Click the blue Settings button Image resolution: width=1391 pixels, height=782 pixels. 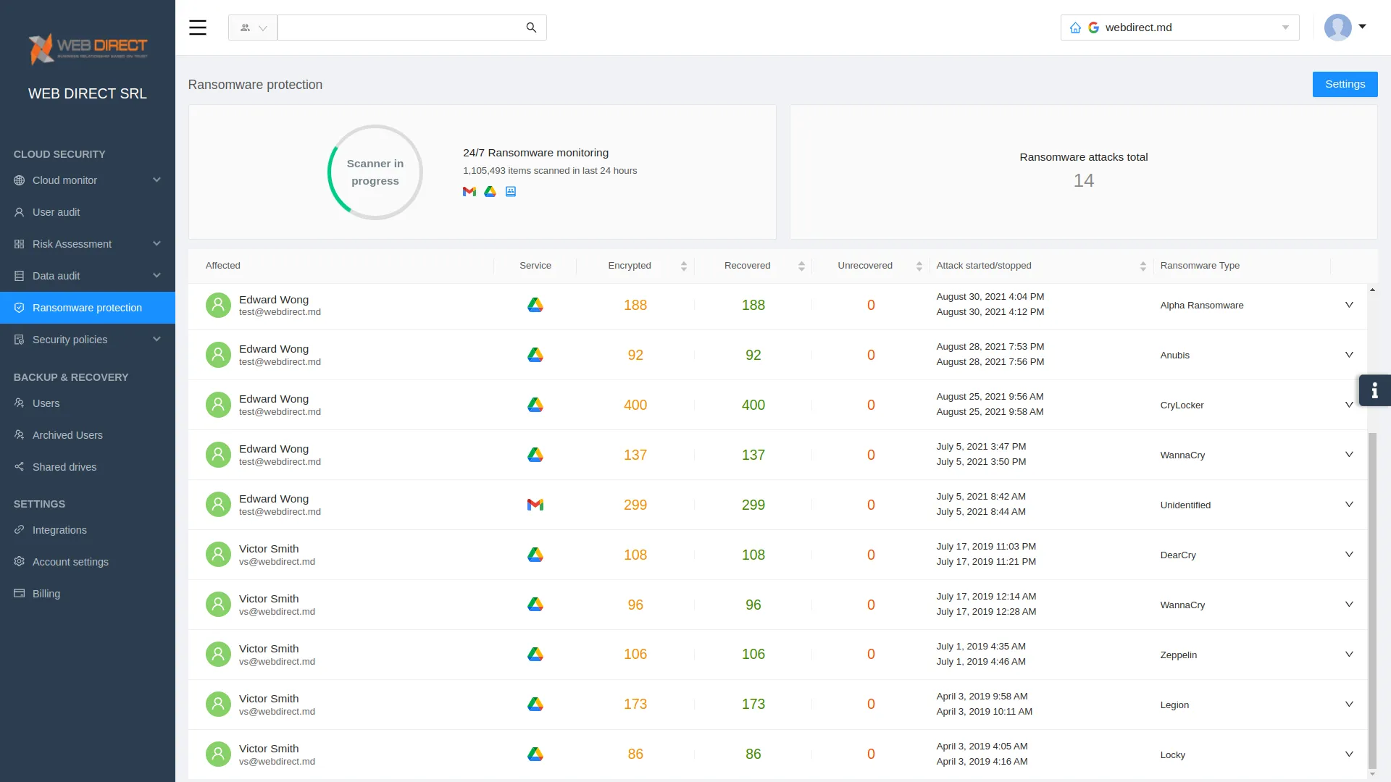pyautogui.click(x=1345, y=84)
